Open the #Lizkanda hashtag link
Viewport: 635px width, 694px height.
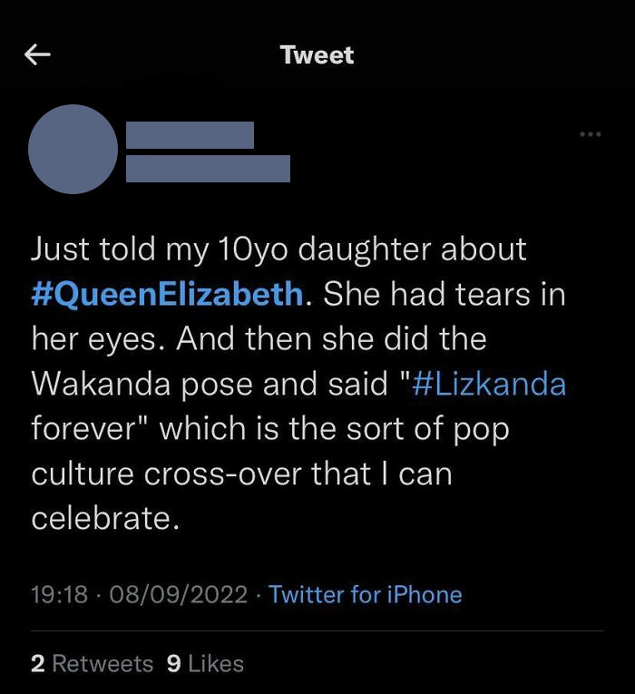(489, 384)
